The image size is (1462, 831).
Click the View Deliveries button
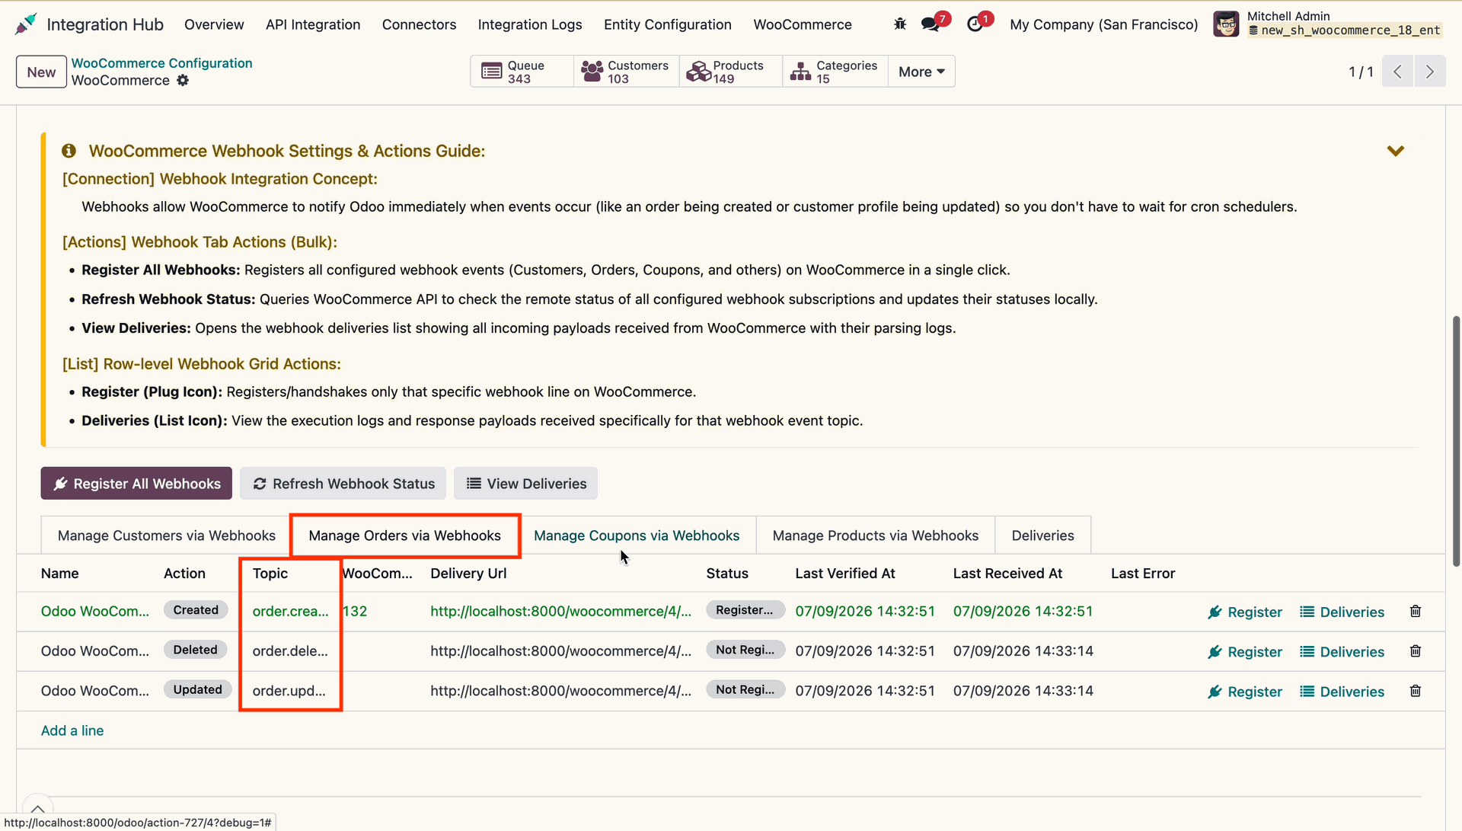[526, 484]
